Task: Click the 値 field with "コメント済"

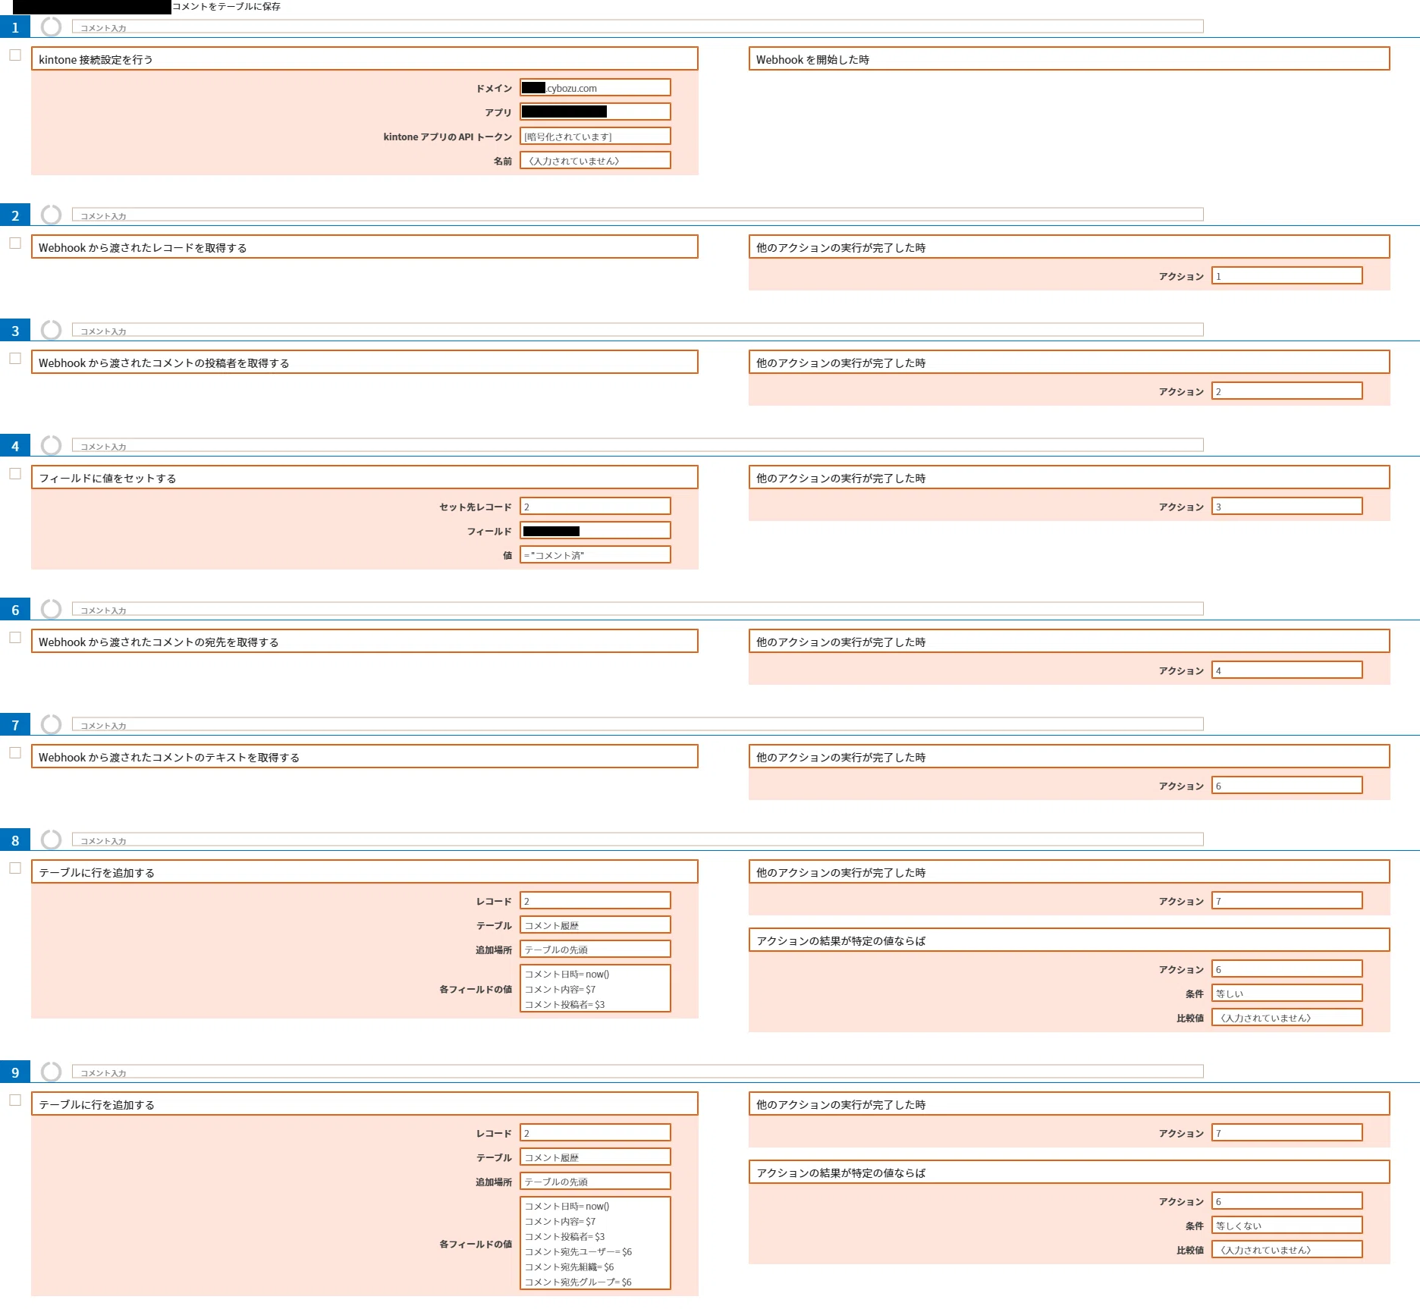Action: coord(595,555)
